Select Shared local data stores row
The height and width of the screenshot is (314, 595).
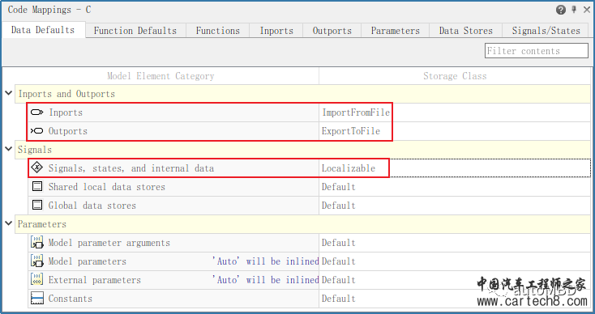point(107,187)
